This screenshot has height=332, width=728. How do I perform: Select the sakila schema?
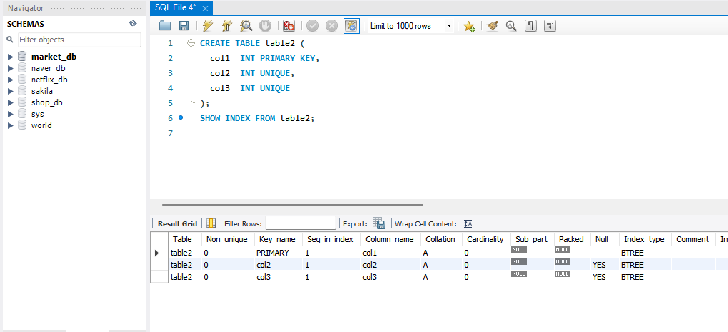(x=42, y=91)
